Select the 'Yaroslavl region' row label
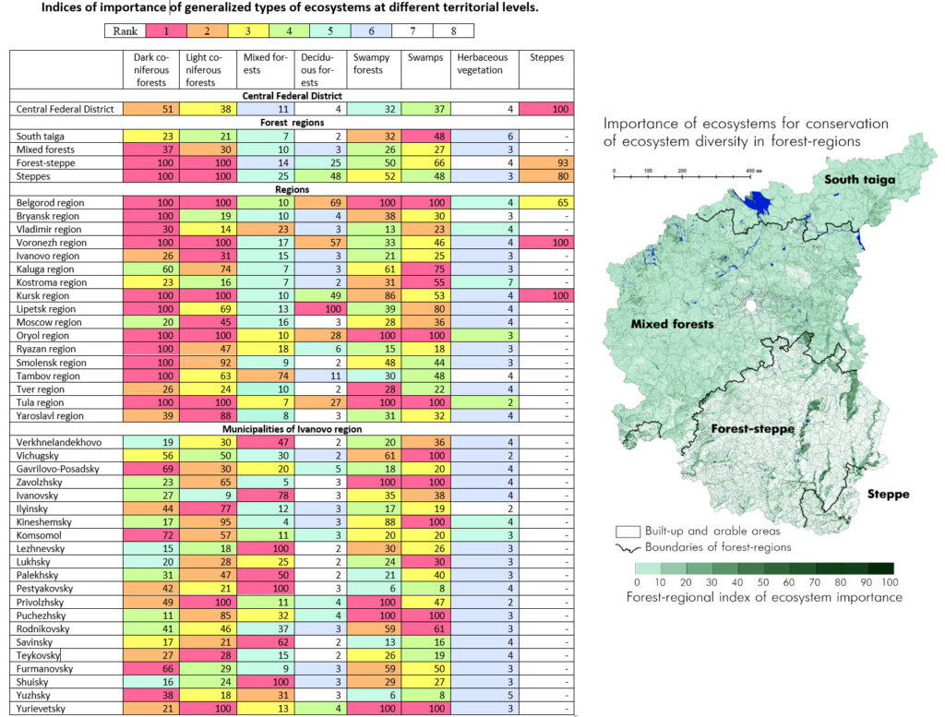The height and width of the screenshot is (717, 945). (x=50, y=416)
